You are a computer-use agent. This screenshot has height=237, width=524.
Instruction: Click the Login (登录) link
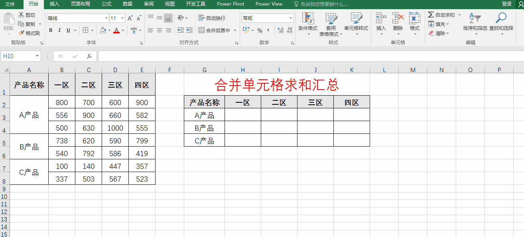tap(506, 4)
